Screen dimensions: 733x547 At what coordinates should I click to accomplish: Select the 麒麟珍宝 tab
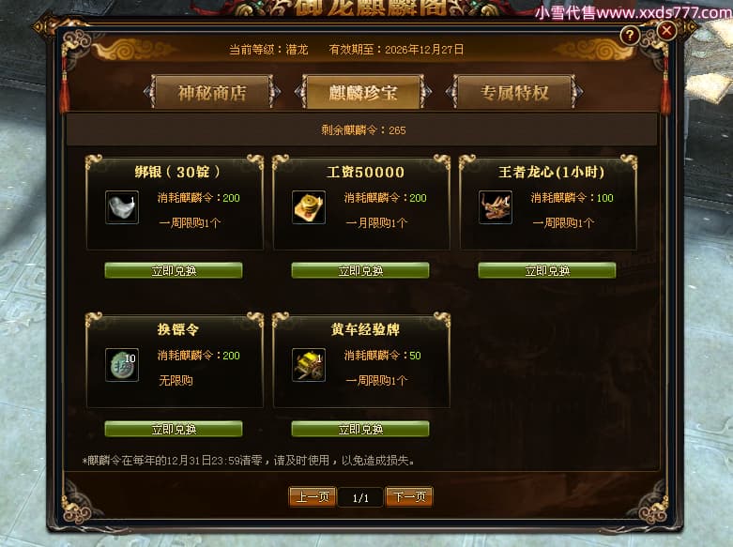[x=363, y=93]
